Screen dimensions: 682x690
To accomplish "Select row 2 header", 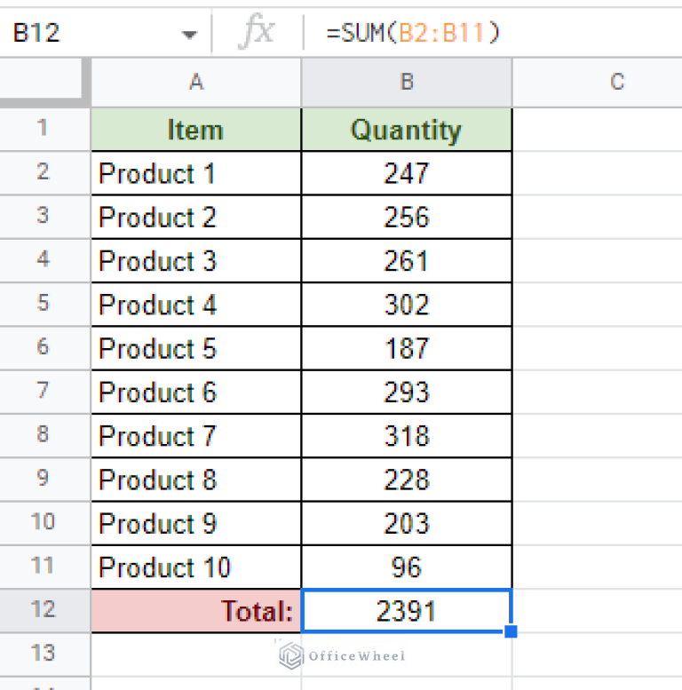I will (45, 173).
